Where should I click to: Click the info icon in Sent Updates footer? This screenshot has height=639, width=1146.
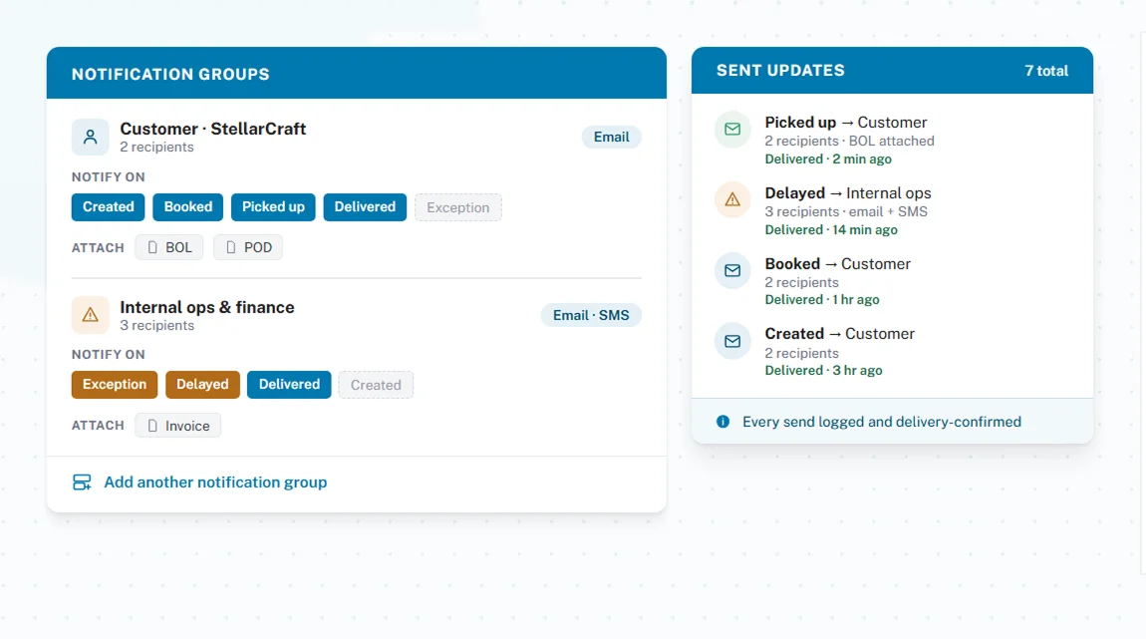click(722, 422)
